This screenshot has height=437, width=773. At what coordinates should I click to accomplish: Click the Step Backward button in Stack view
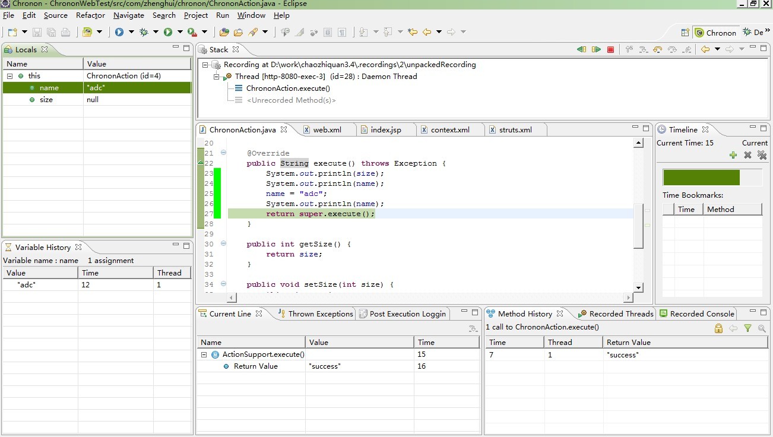(581, 50)
